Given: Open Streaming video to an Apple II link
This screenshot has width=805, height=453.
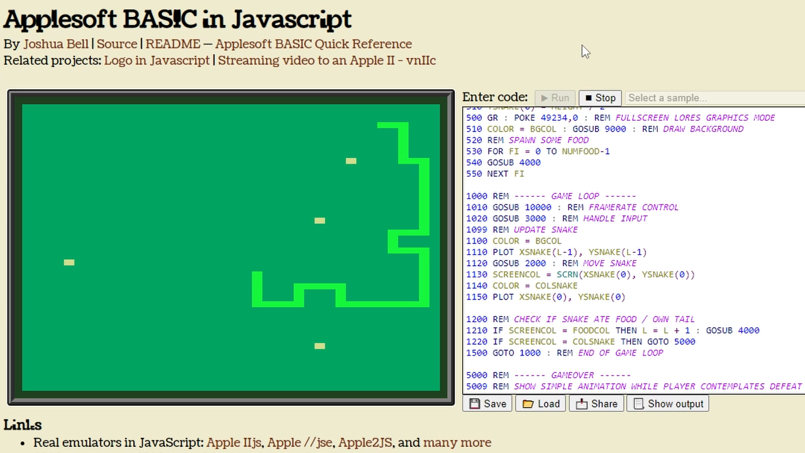Looking at the screenshot, I should [327, 60].
